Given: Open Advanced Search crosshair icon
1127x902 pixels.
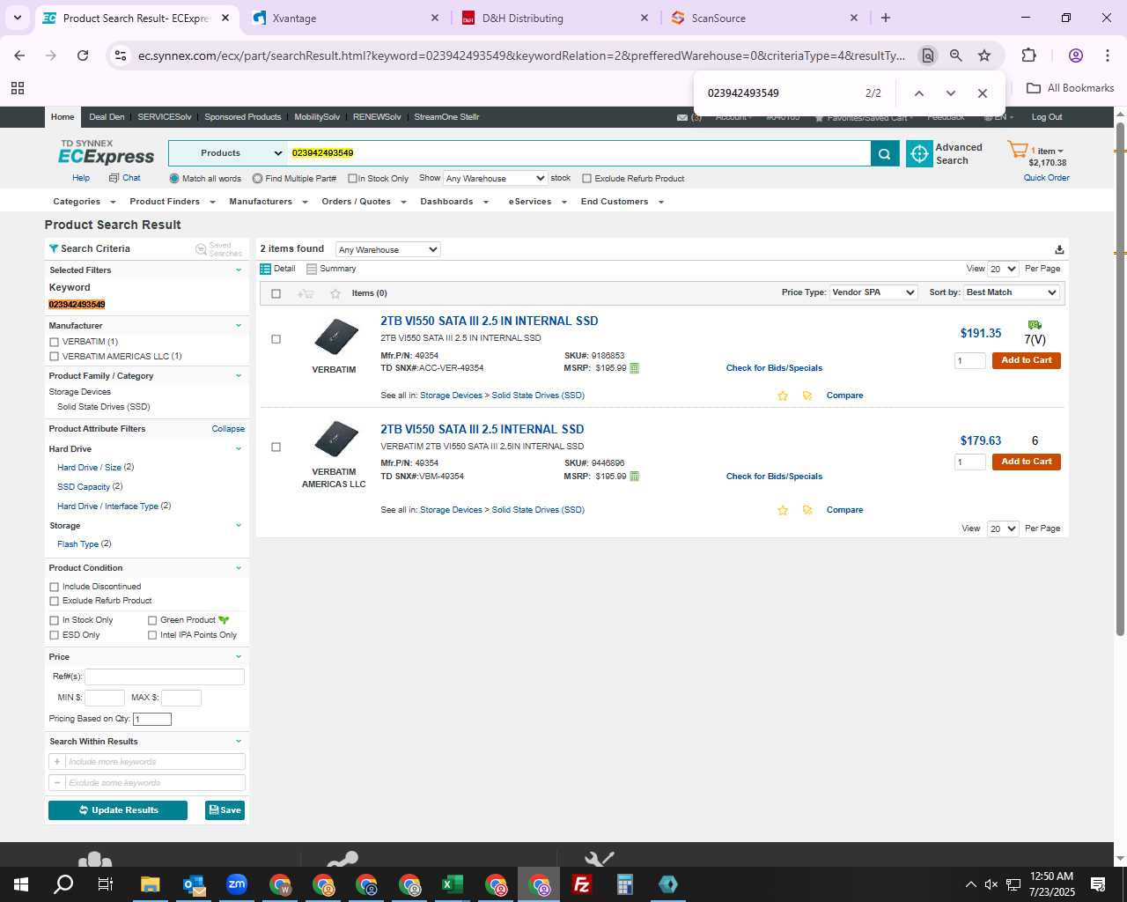Looking at the screenshot, I should (919, 153).
